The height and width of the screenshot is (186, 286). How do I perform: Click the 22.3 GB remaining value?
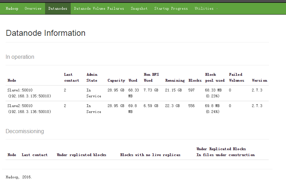click(x=172, y=106)
